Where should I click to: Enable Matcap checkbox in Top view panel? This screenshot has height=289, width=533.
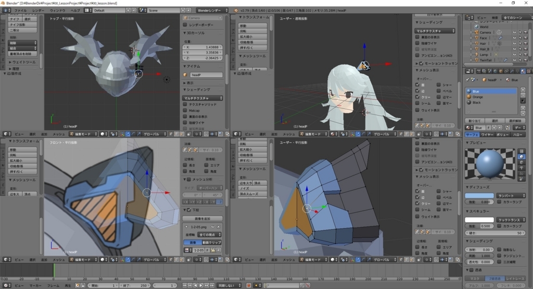185,110
